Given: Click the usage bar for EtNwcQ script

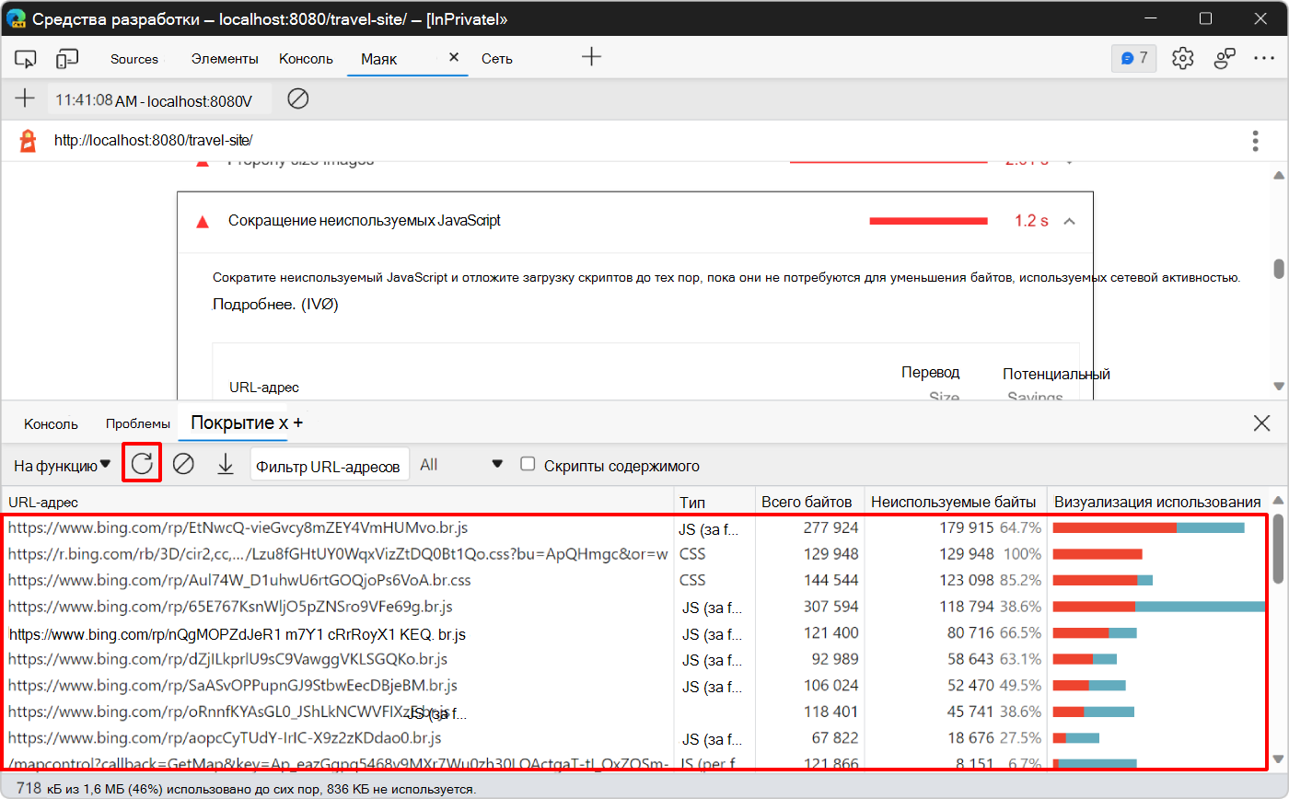Looking at the screenshot, I should pyautogui.click(x=1151, y=528).
